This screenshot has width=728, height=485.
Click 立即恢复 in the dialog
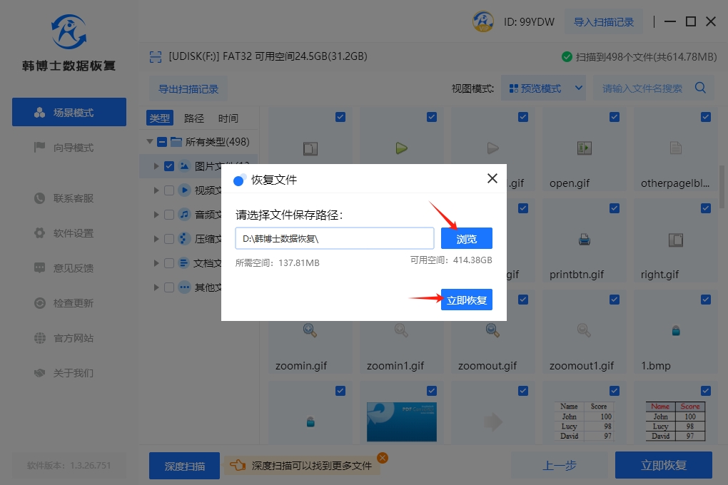pos(466,300)
